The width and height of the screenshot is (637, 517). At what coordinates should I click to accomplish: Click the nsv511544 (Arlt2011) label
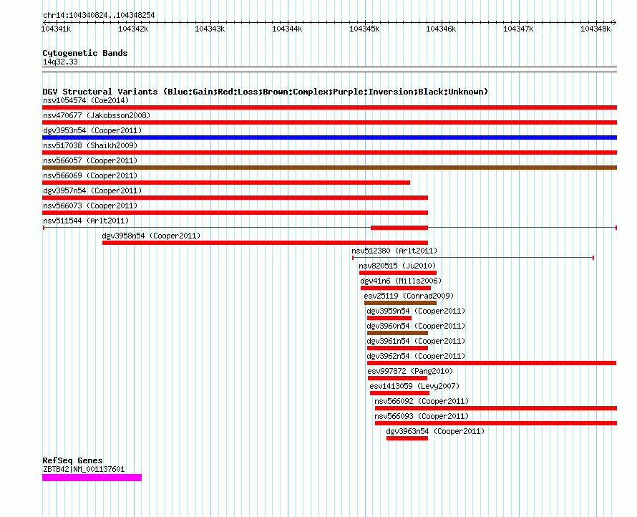86,221
